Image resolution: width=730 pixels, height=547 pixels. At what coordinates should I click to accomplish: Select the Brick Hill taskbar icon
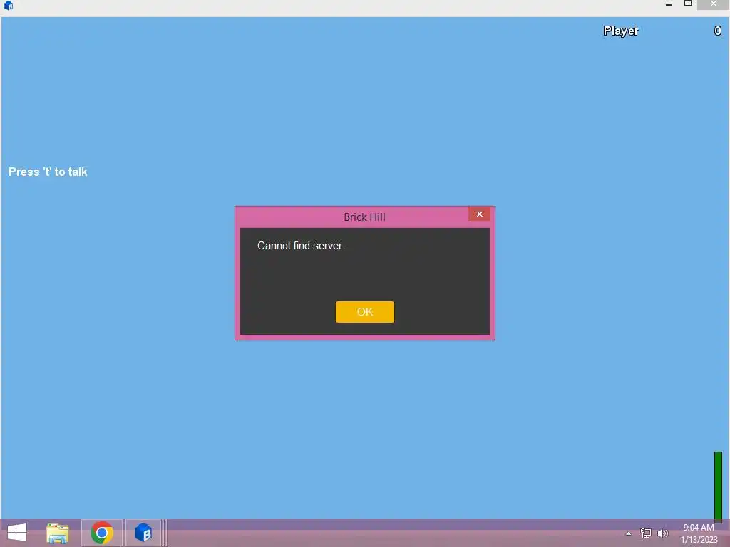(x=143, y=533)
